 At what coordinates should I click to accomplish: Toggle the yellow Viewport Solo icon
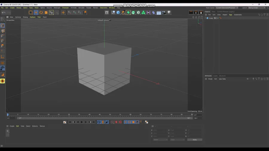[x=3, y=81]
